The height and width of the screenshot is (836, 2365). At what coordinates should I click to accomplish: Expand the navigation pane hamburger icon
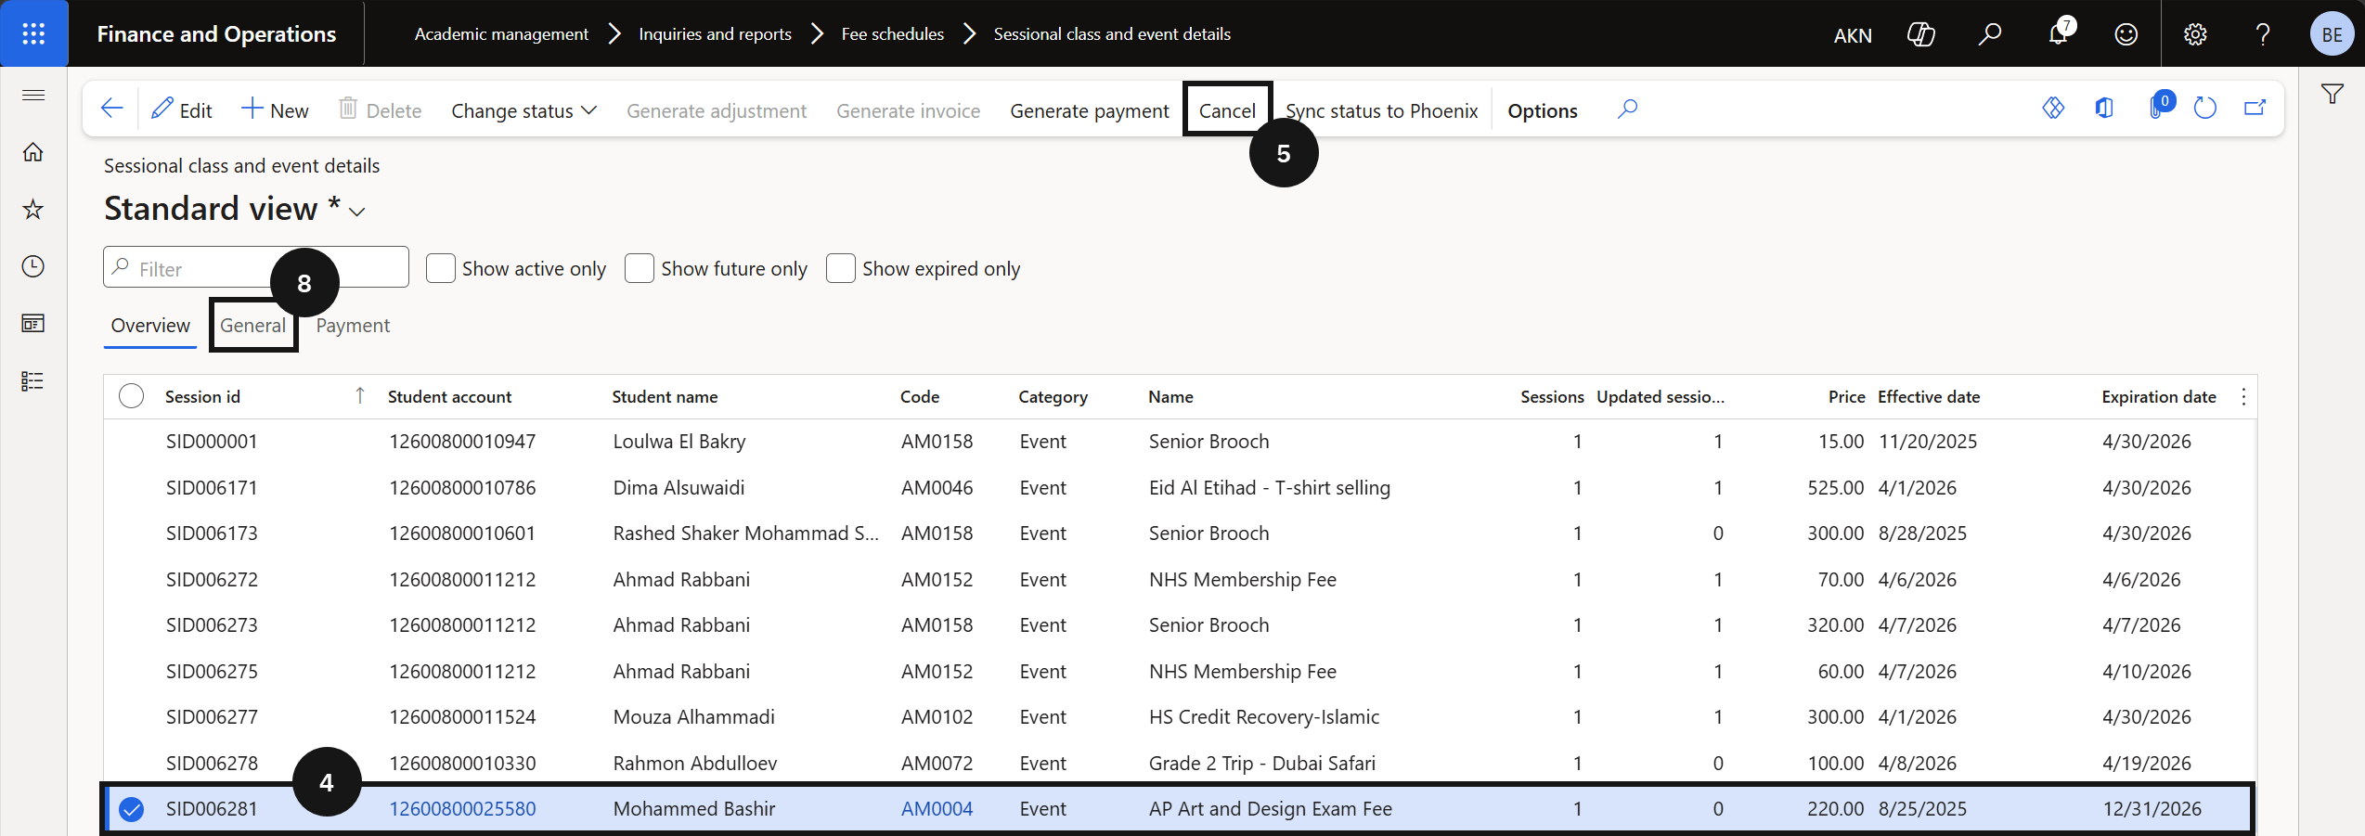[33, 95]
